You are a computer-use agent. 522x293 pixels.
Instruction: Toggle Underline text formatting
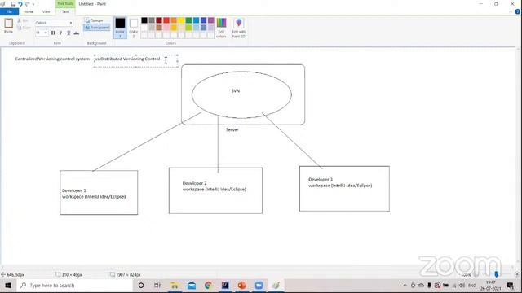69,33
